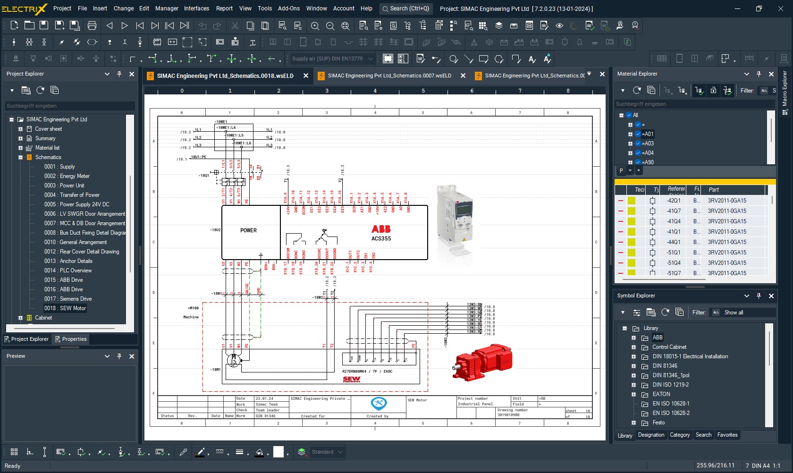
Task: Select the rectangle drawing tool
Action: pos(483,59)
